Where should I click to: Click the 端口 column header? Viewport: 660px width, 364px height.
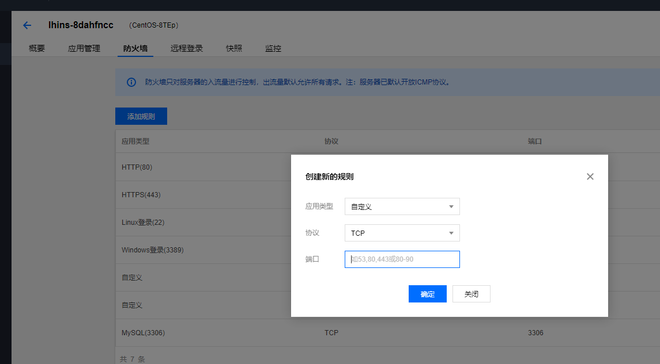(535, 141)
